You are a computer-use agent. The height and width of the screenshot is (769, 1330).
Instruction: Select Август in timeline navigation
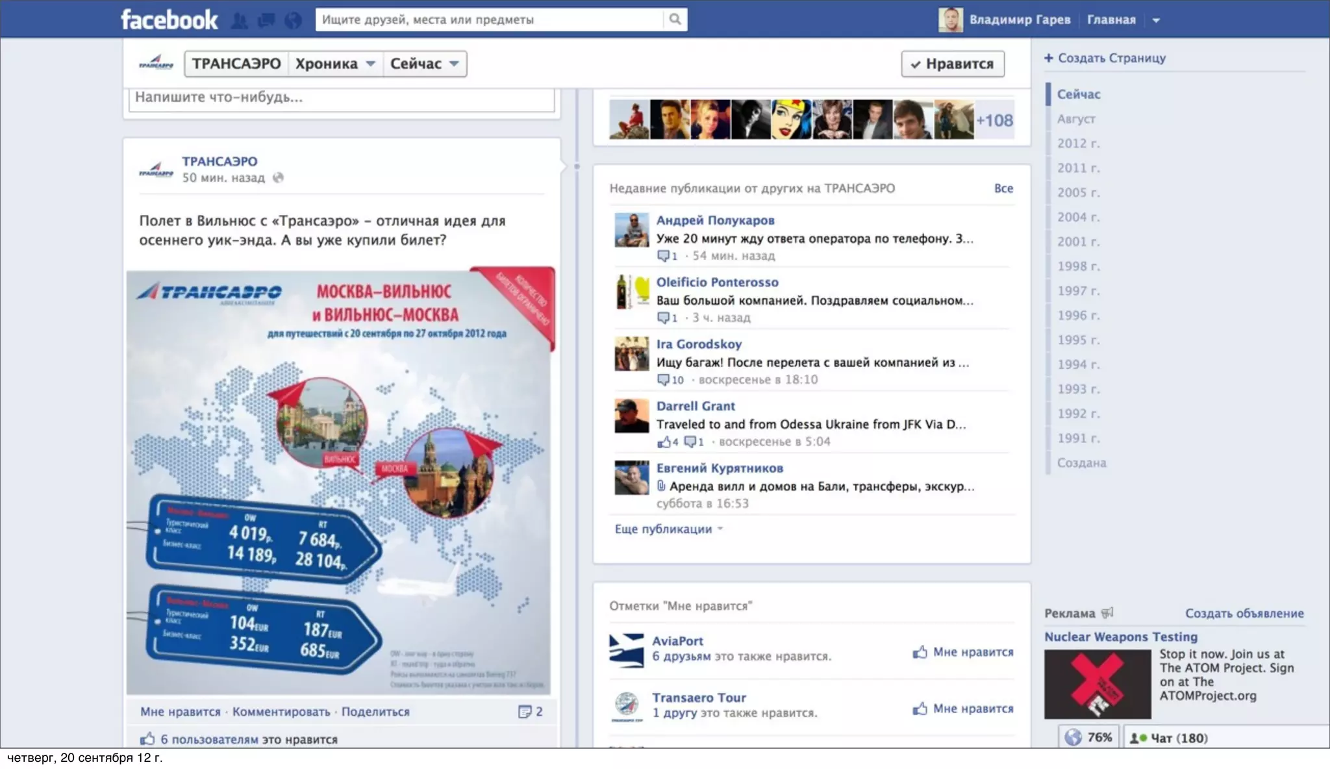pos(1075,119)
